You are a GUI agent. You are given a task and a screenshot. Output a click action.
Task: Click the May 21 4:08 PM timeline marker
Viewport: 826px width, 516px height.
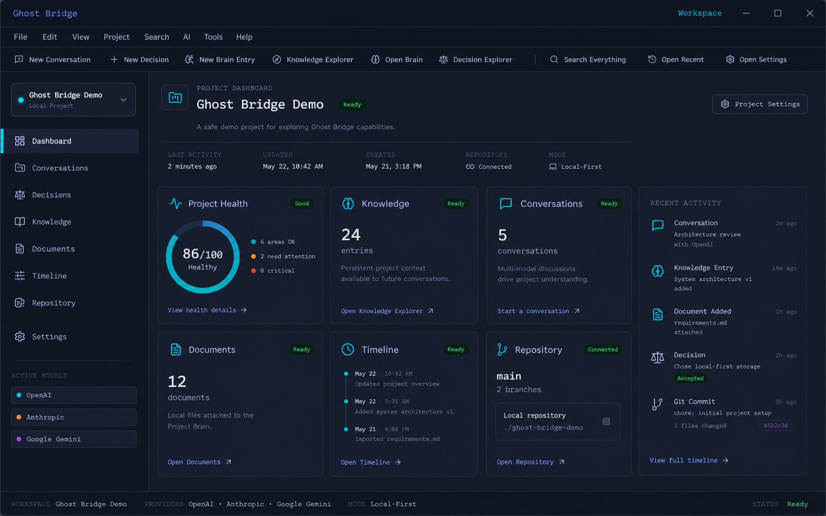click(x=346, y=429)
